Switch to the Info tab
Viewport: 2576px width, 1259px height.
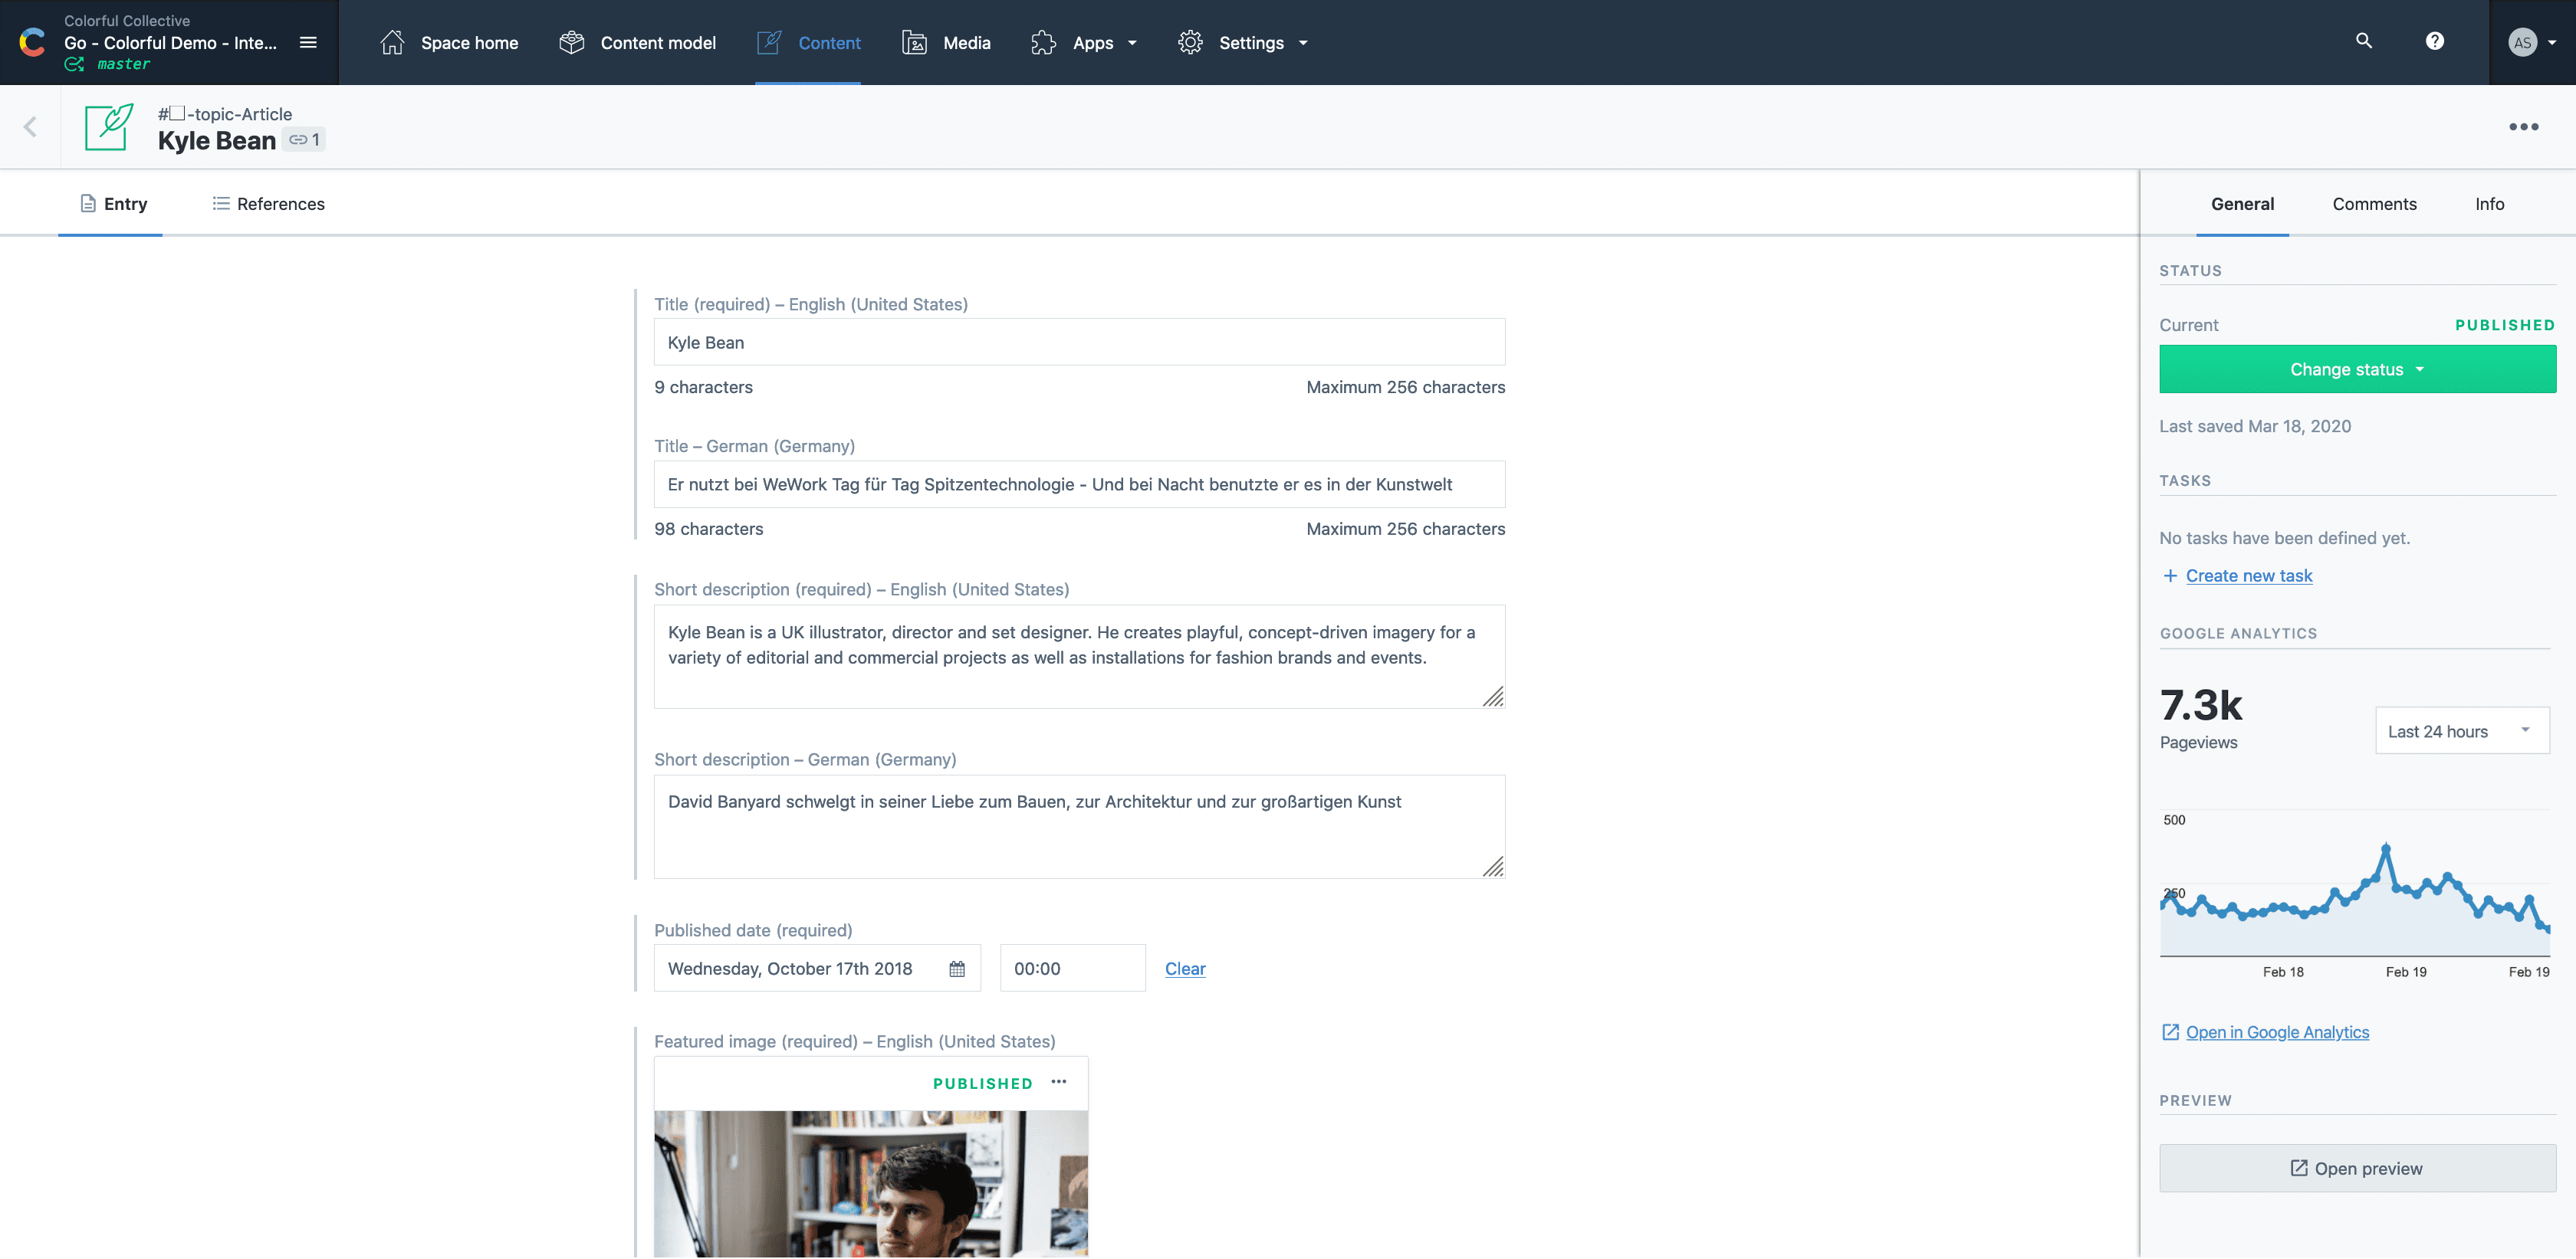[2489, 203]
